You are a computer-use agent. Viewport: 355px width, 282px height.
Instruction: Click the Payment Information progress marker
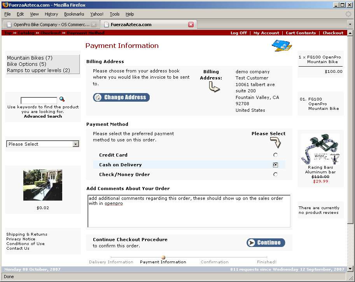point(163,257)
